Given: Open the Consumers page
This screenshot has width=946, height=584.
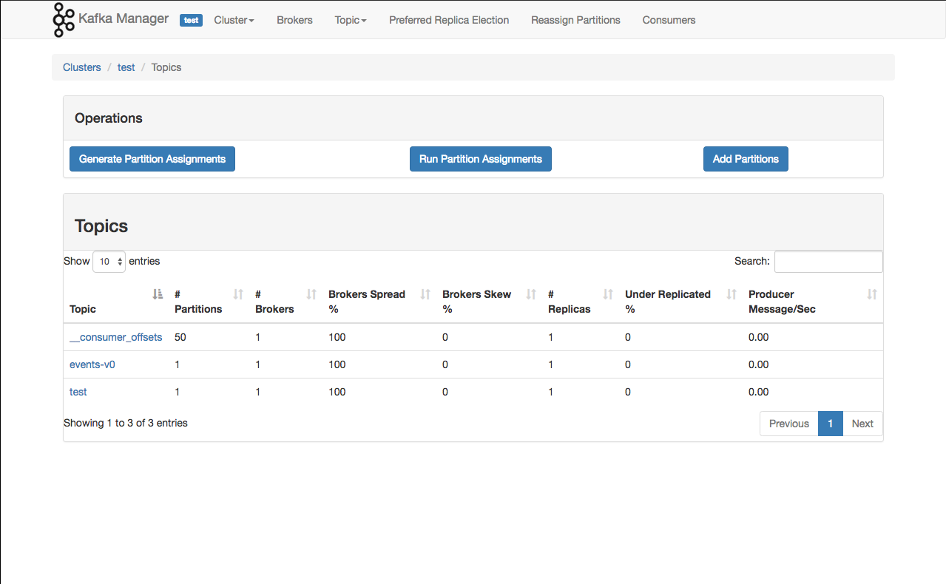Looking at the screenshot, I should 669,20.
